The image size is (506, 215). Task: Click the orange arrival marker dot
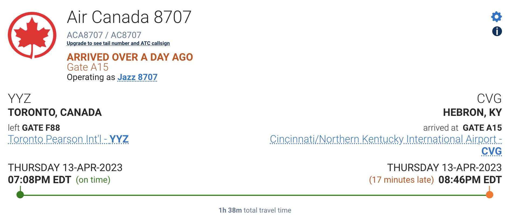point(489,195)
